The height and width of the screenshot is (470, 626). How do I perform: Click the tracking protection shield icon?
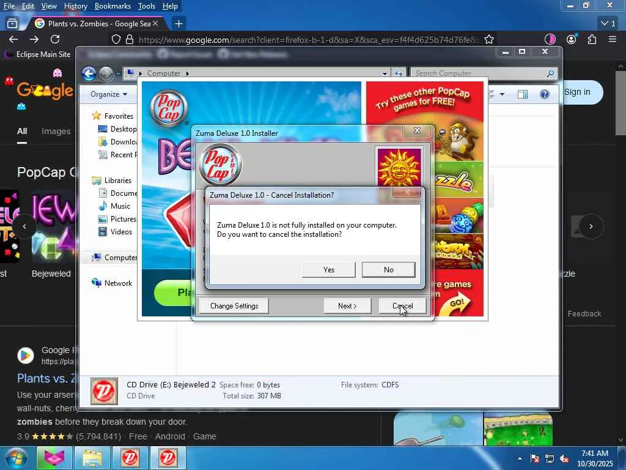tap(116, 39)
